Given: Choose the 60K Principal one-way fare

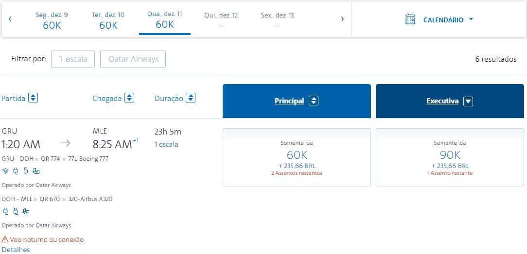Looking at the screenshot, I should [297, 157].
